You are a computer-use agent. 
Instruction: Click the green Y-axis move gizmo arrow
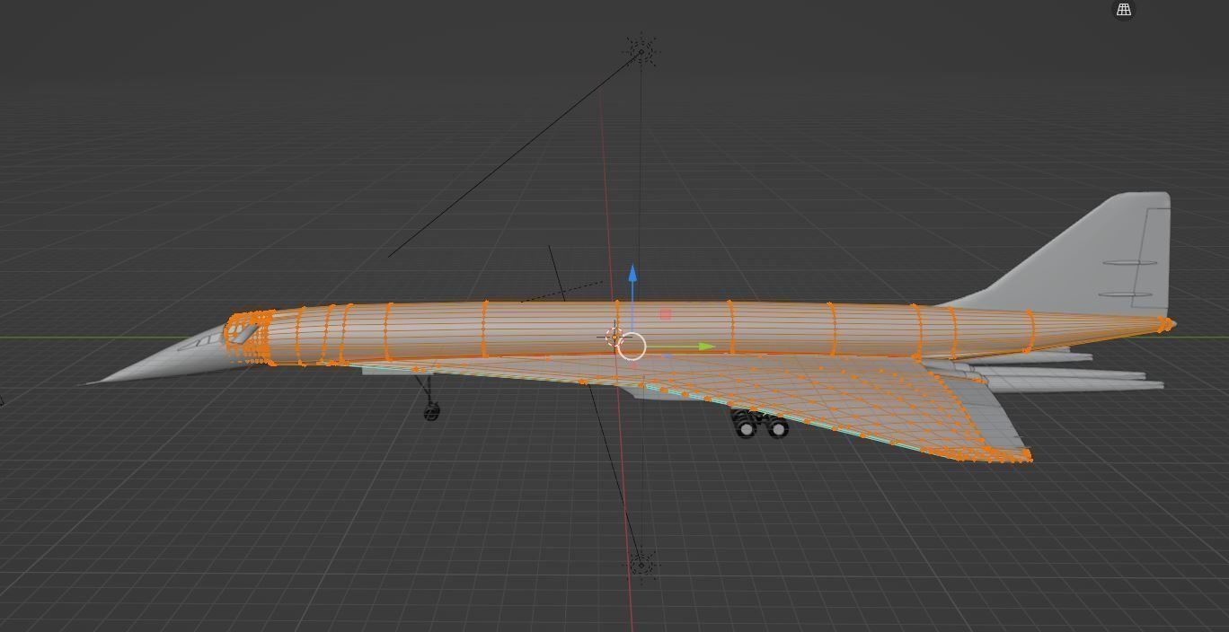pos(705,347)
